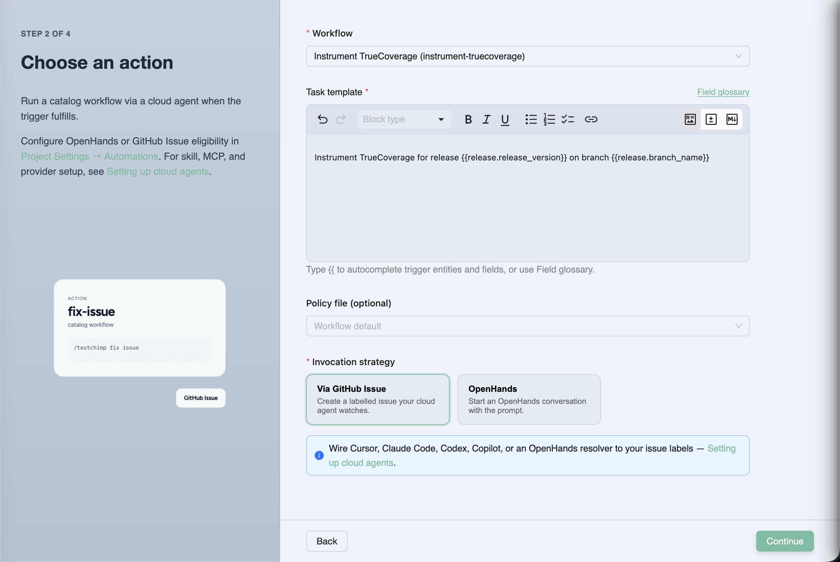The width and height of the screenshot is (840, 562).
Task: Open the Field glossary link
Action: [x=723, y=92]
